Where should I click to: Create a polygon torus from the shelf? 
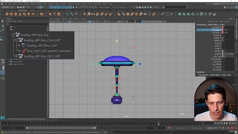click(24, 14)
